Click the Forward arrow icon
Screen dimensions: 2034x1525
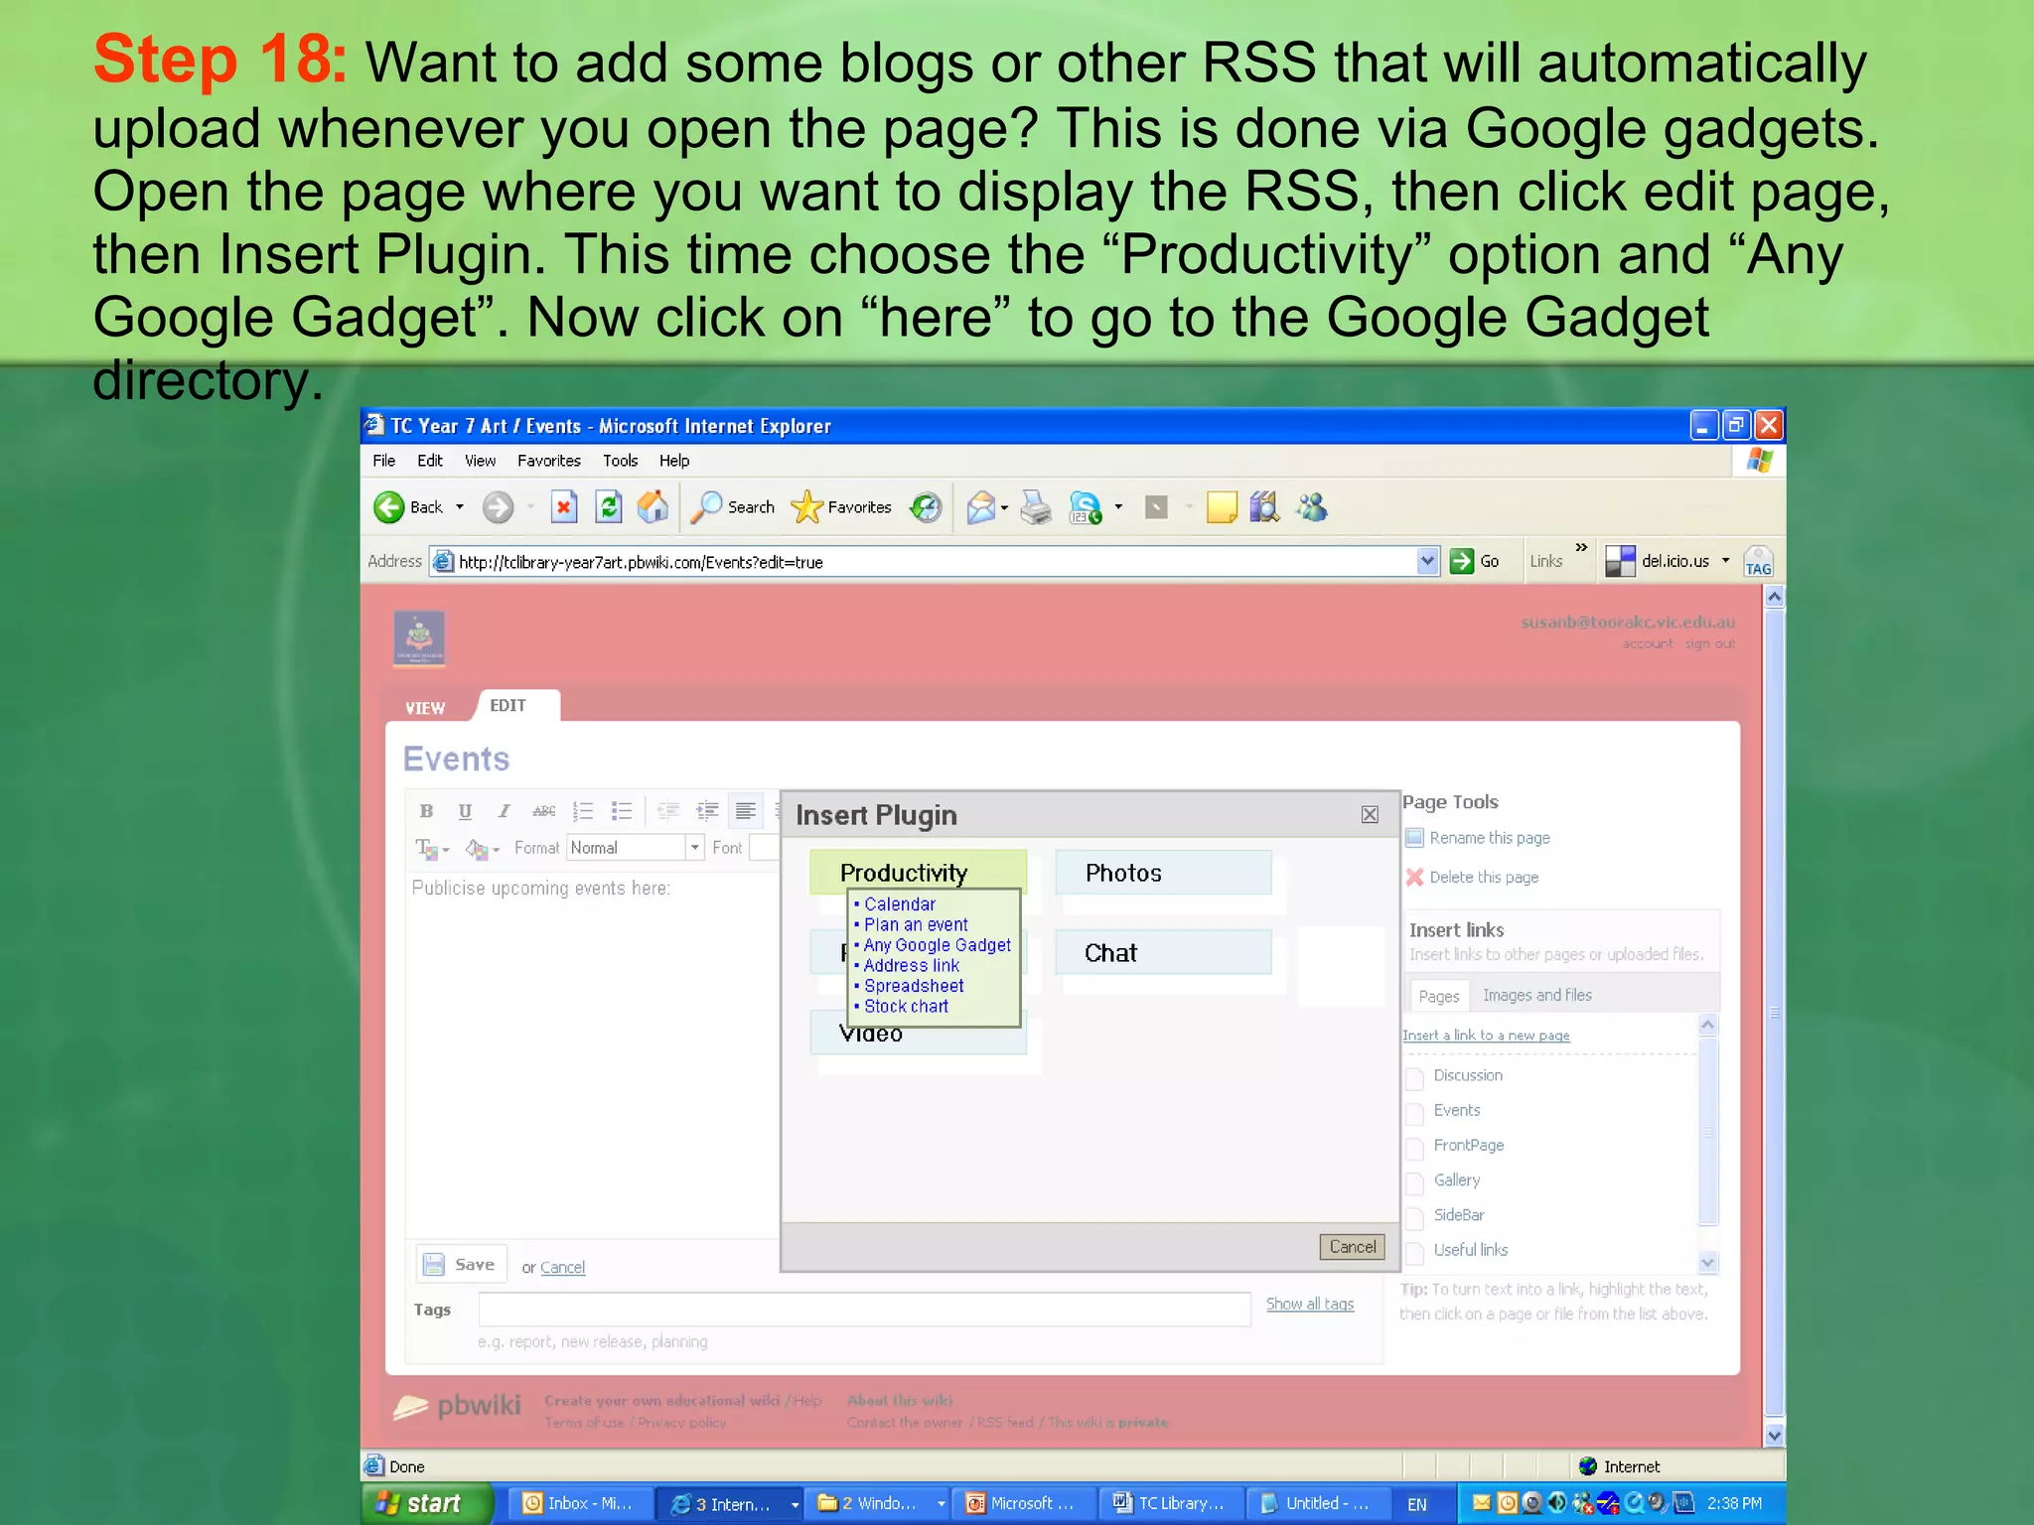498,507
